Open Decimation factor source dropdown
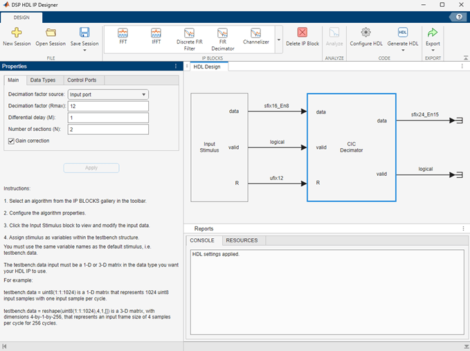Screen dimensions: 470x351 tap(109, 94)
